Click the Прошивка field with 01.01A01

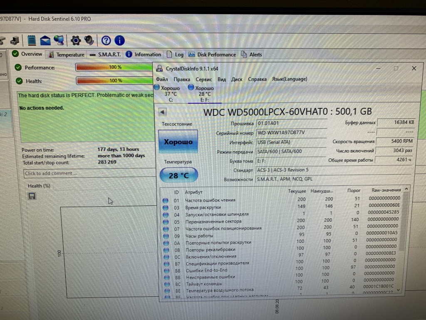pyautogui.click(x=292, y=123)
